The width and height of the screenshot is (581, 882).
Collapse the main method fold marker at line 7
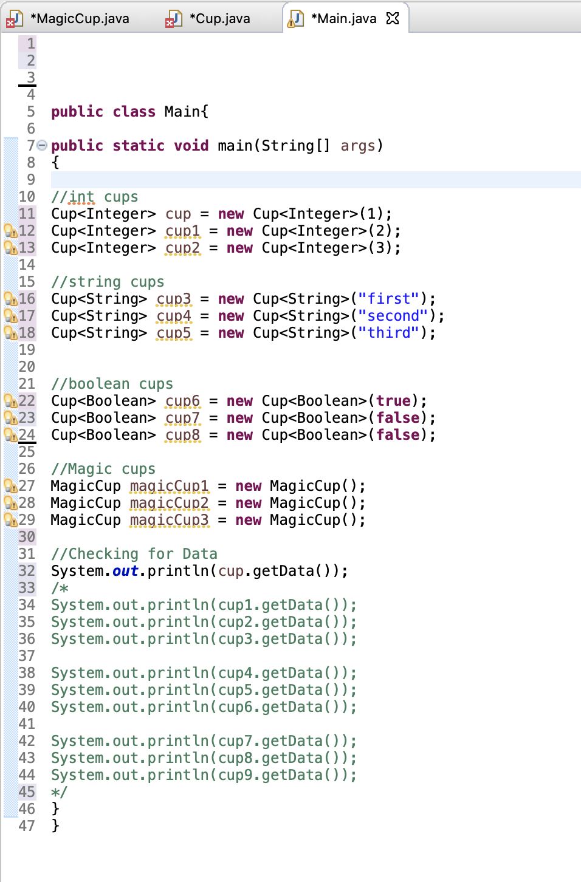41,145
